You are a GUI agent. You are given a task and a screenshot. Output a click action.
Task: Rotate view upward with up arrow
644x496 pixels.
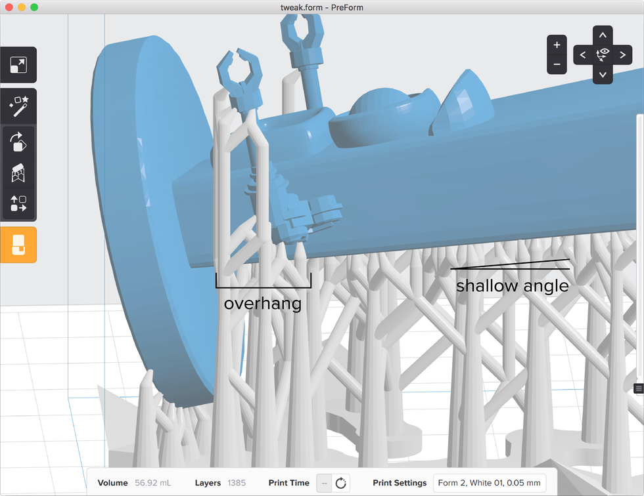[603, 35]
